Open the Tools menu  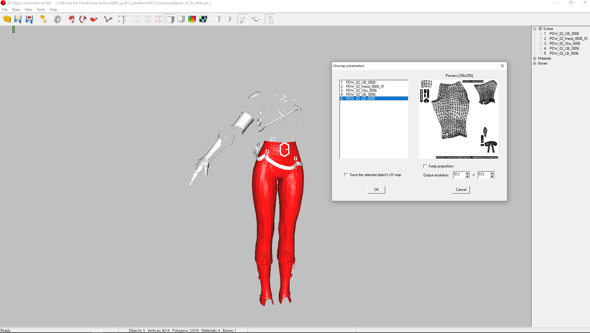41,10
